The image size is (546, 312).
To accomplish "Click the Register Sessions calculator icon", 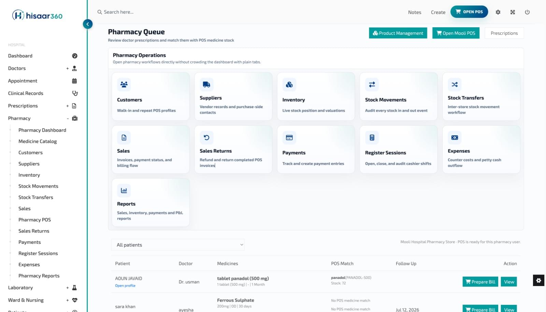I will tap(372, 137).
